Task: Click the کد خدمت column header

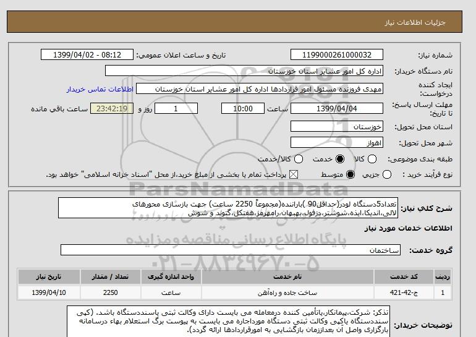Action: [x=404, y=276]
